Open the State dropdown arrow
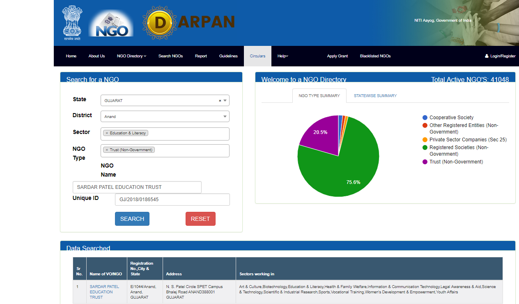Viewport: 519px width, 304px height. [x=225, y=101]
